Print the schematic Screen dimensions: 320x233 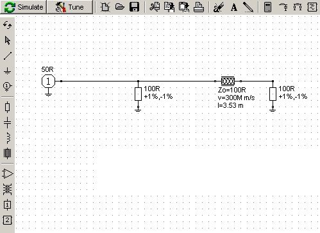pos(199,7)
